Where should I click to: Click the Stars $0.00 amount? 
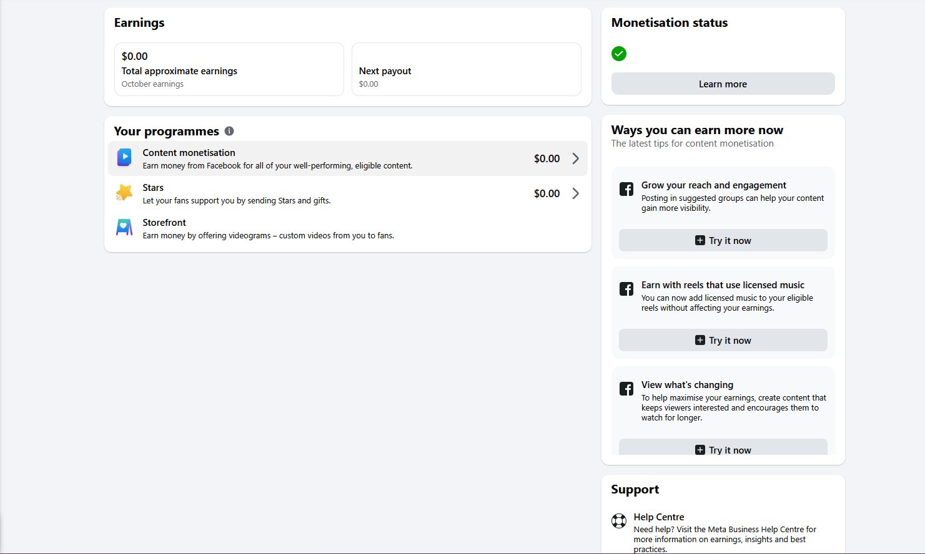point(547,193)
